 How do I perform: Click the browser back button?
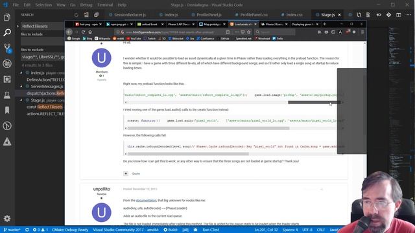(x=69, y=32)
